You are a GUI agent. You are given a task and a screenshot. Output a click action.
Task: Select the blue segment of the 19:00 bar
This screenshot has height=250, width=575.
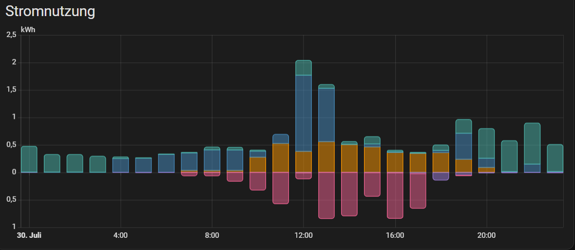pos(463,146)
